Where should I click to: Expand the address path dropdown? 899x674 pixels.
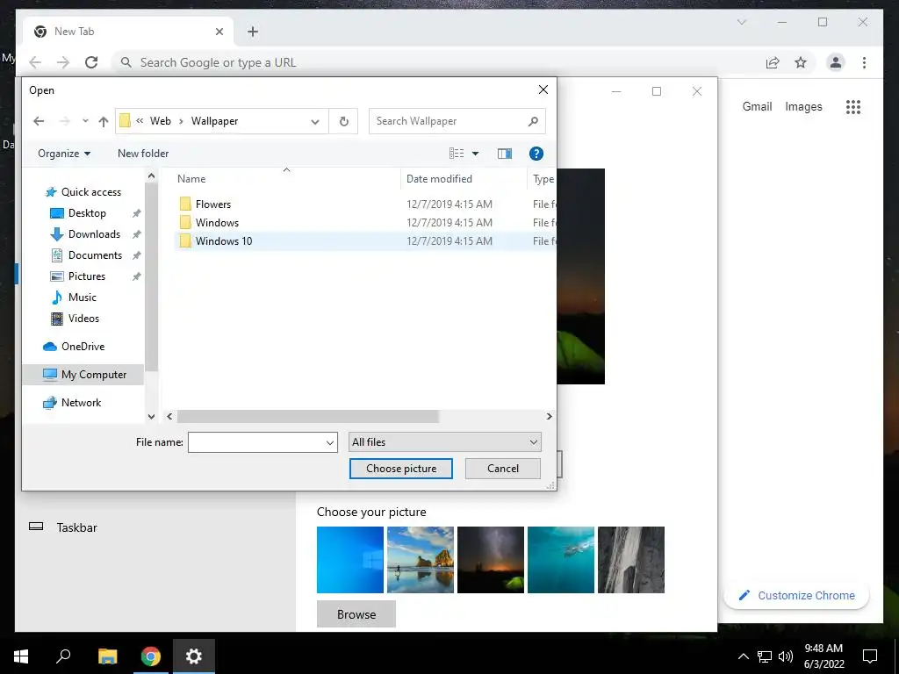coord(315,121)
